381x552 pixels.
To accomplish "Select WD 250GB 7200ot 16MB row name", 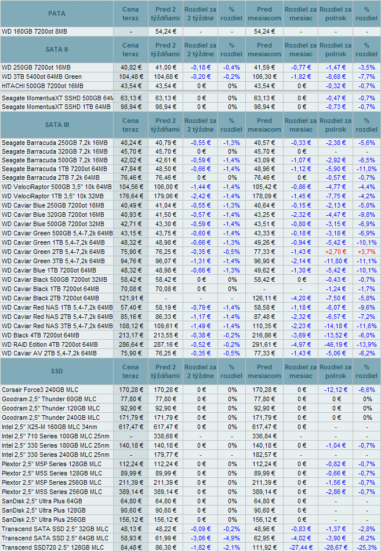I will point(36,67).
